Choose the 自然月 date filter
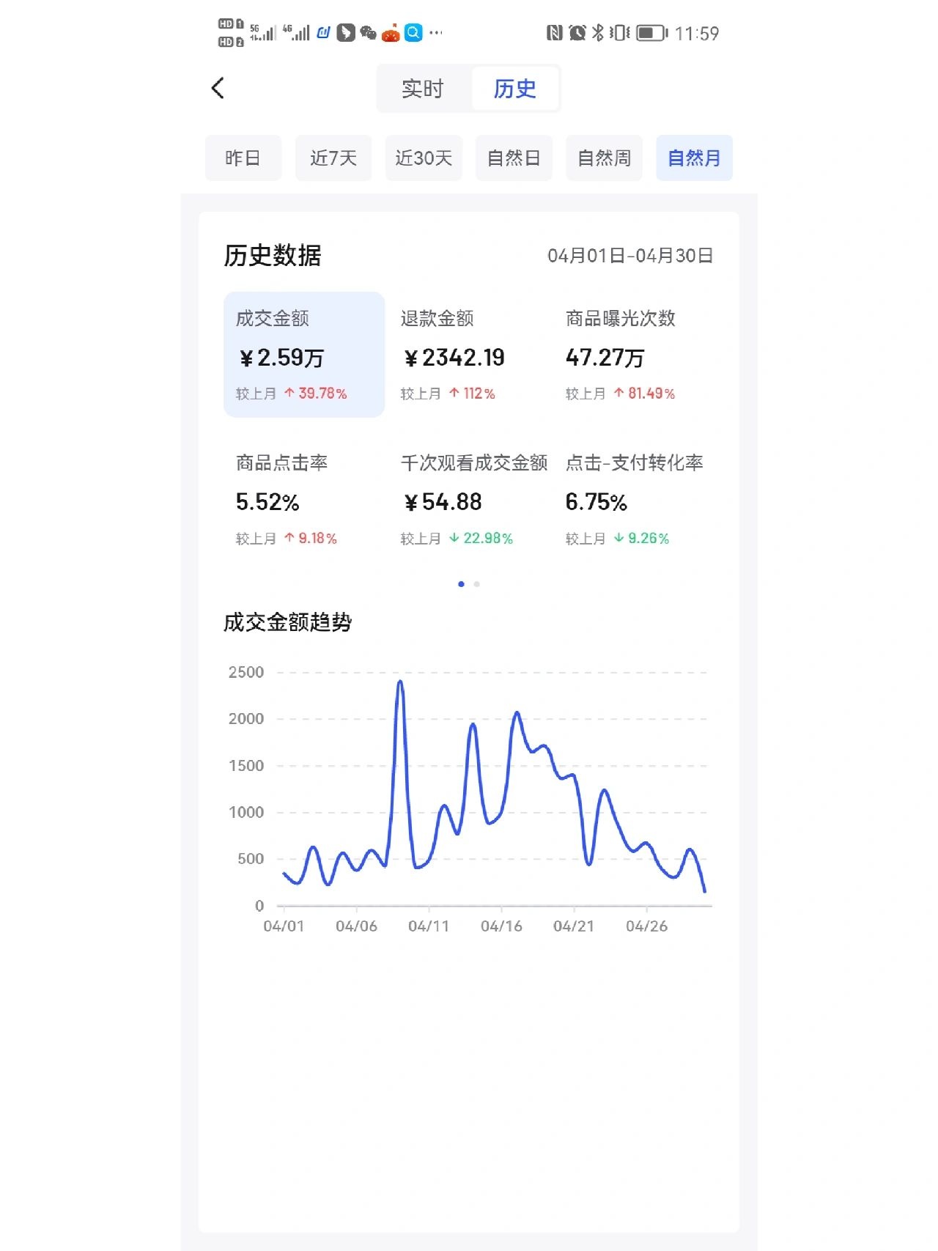 click(694, 158)
